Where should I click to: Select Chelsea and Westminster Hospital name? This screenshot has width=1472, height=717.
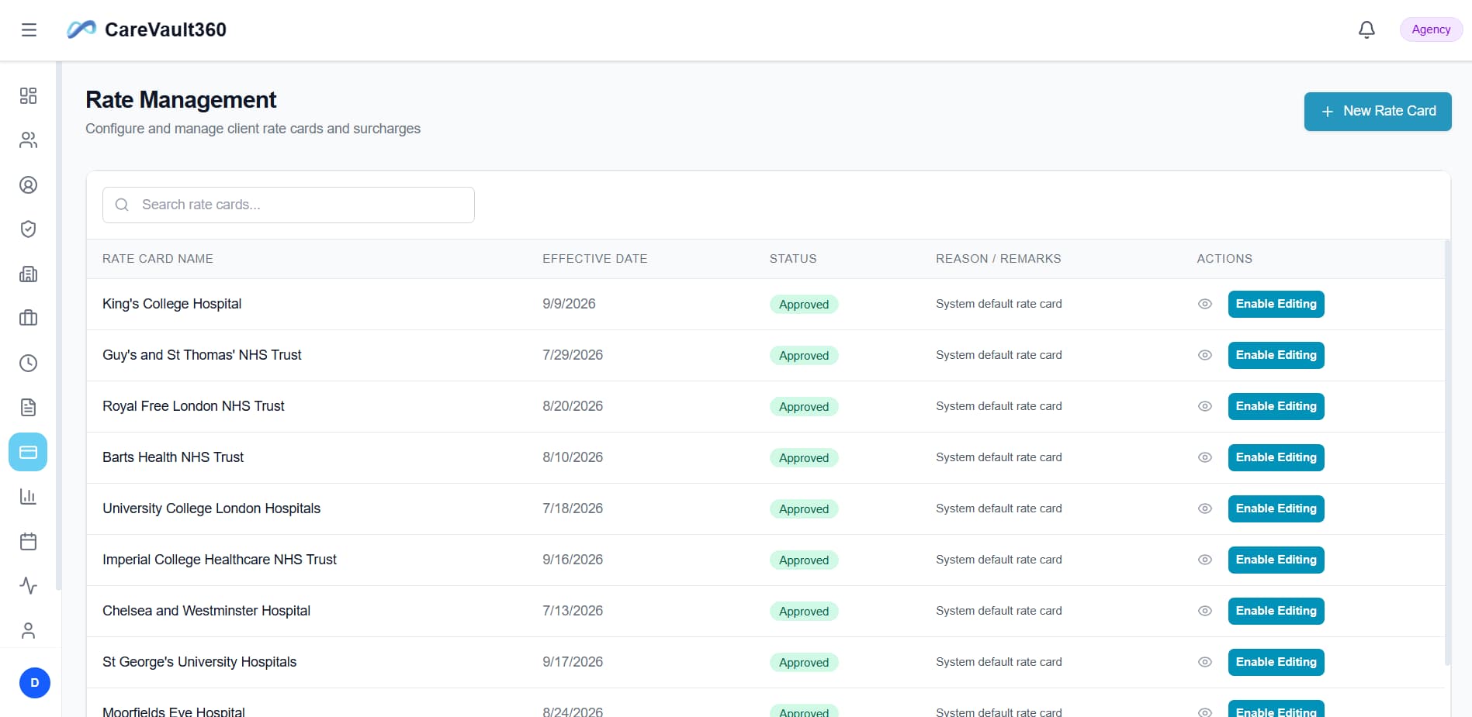click(206, 611)
